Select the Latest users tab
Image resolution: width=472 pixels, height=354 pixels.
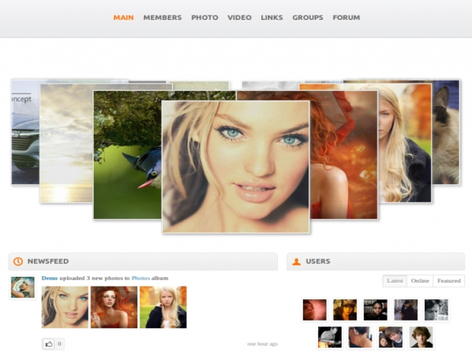point(395,281)
